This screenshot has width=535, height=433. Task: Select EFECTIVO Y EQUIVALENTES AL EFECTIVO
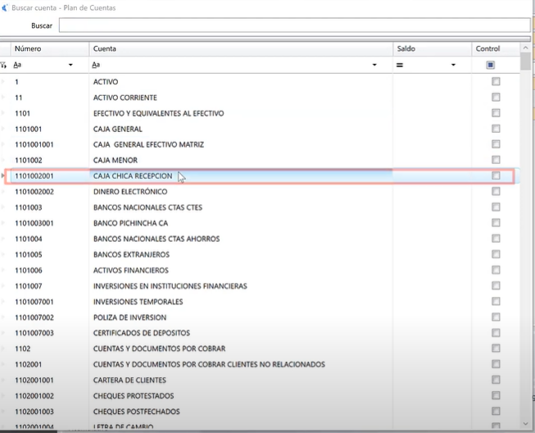pos(159,113)
